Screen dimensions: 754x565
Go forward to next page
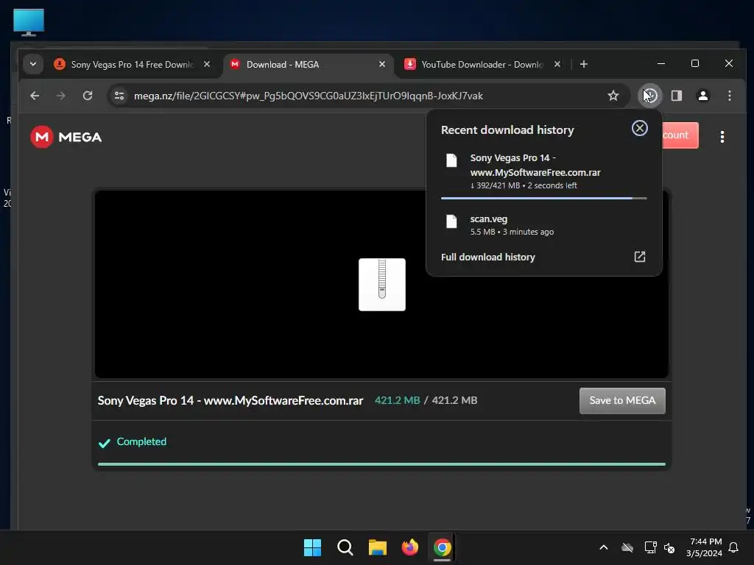pyautogui.click(x=60, y=96)
